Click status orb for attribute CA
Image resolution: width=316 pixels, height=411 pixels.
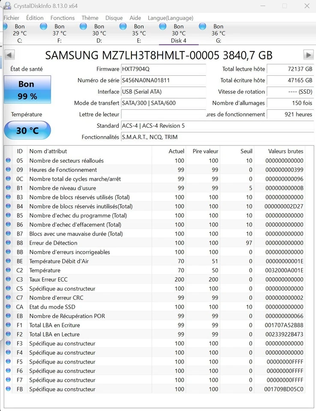pyautogui.click(x=8, y=307)
